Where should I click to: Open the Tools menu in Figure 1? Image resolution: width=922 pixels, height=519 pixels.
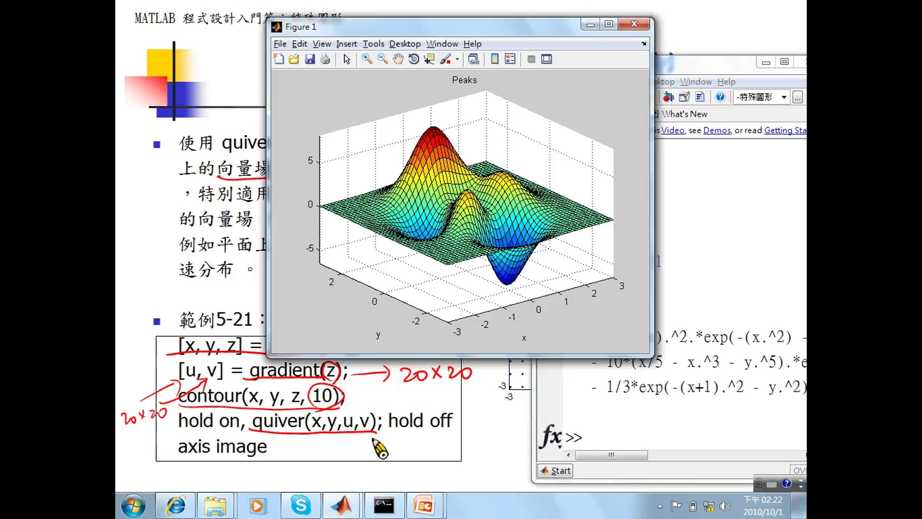(x=373, y=44)
